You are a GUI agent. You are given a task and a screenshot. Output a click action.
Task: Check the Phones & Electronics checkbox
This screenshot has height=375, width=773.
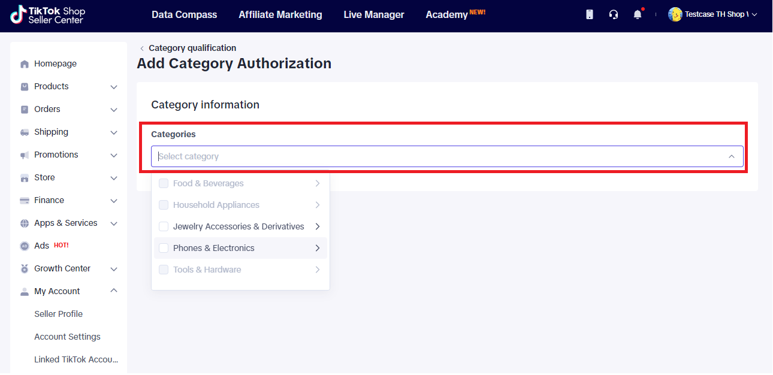(164, 248)
